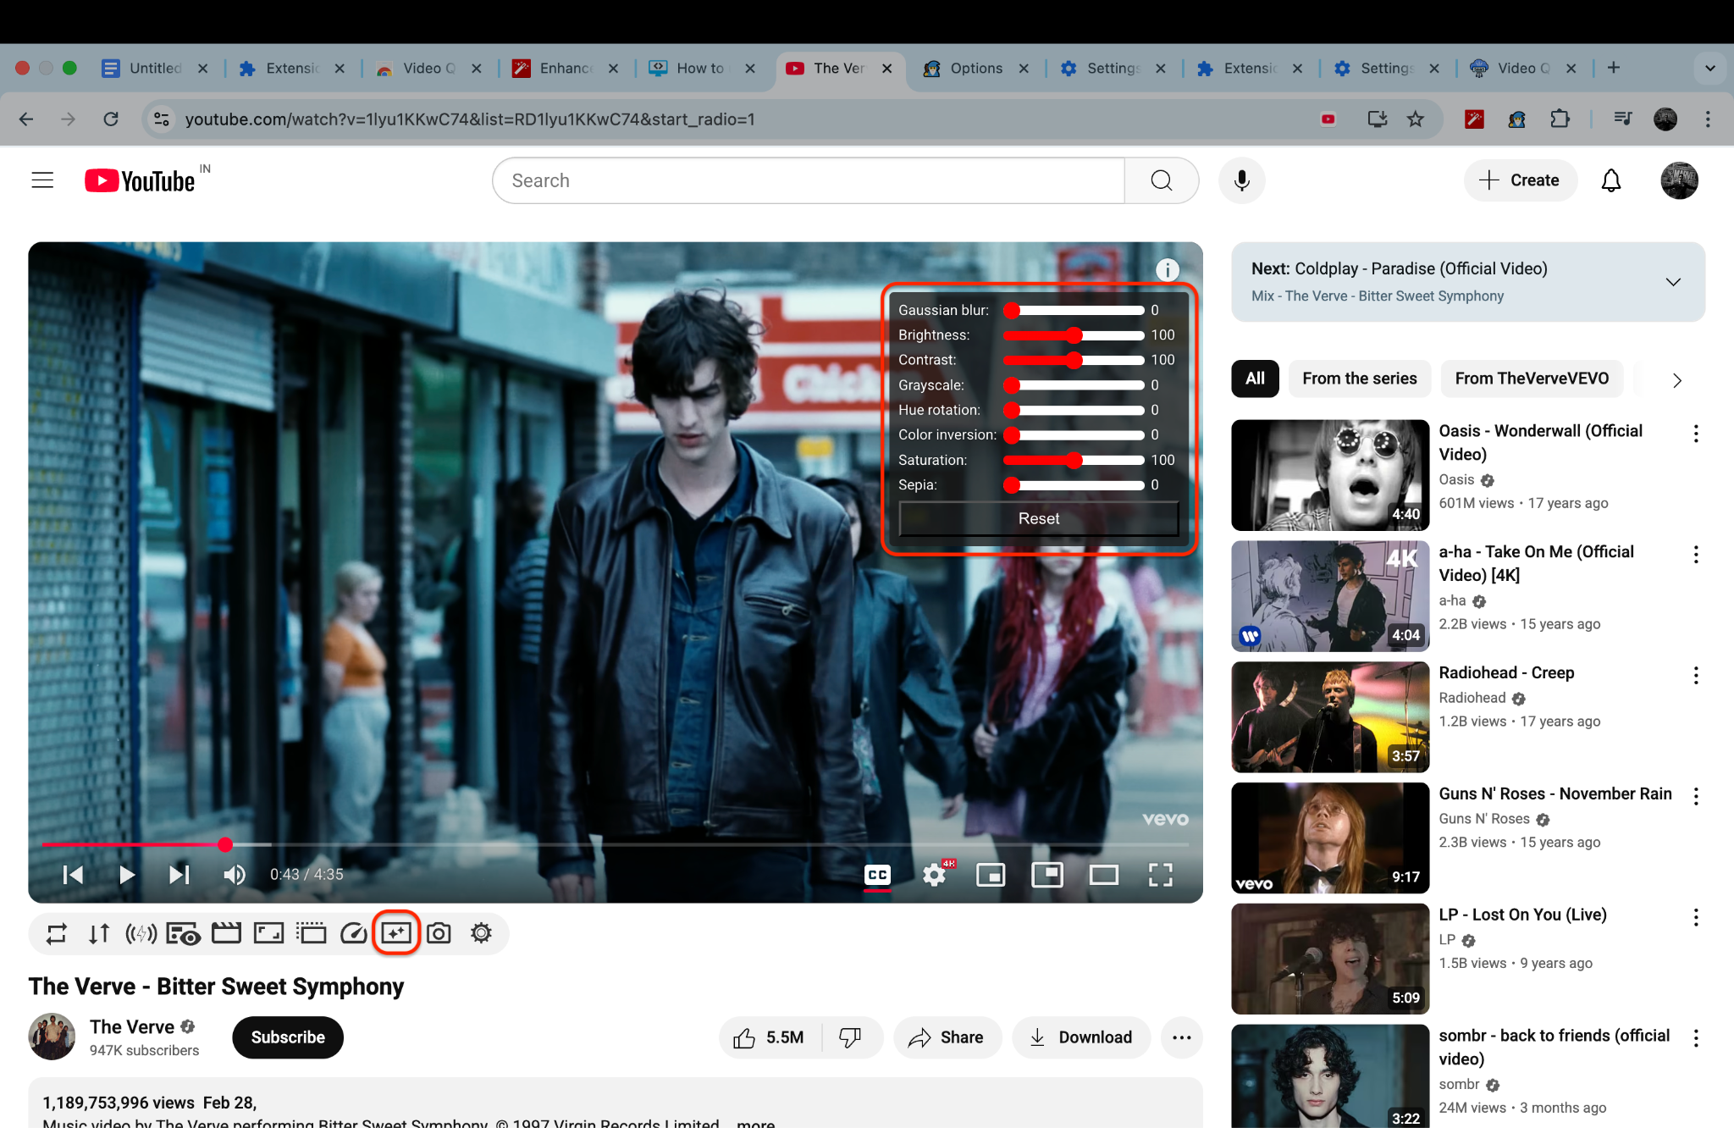Open options menu for LP Lost On You
Image resolution: width=1734 pixels, height=1128 pixels.
pyautogui.click(x=1695, y=918)
